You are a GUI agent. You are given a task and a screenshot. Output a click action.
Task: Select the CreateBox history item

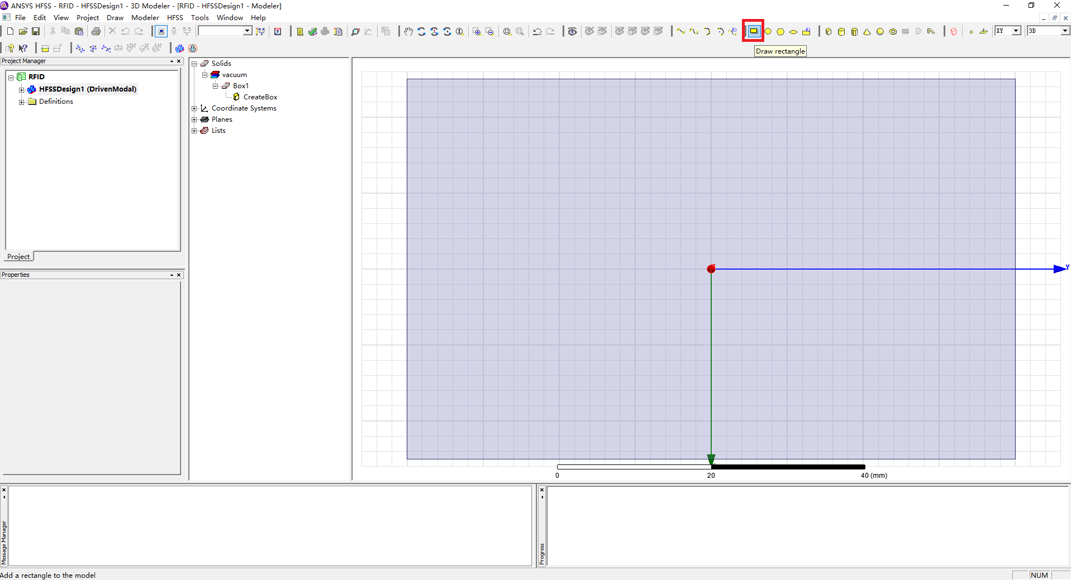coord(260,97)
